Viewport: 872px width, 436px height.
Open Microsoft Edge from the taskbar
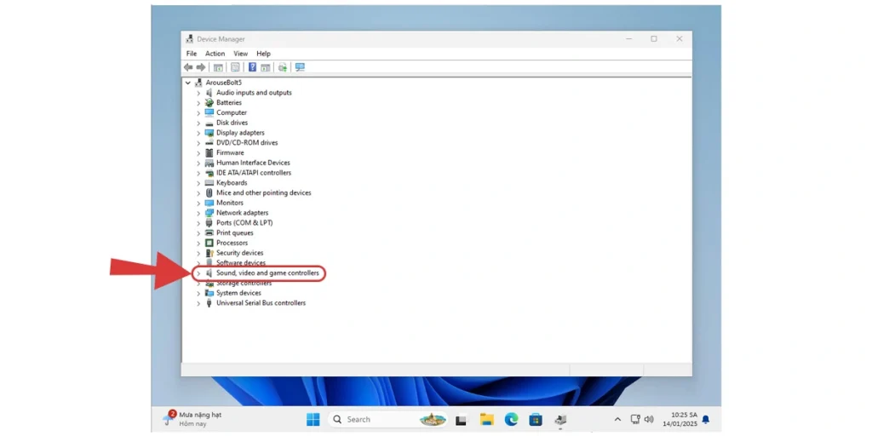(x=511, y=419)
